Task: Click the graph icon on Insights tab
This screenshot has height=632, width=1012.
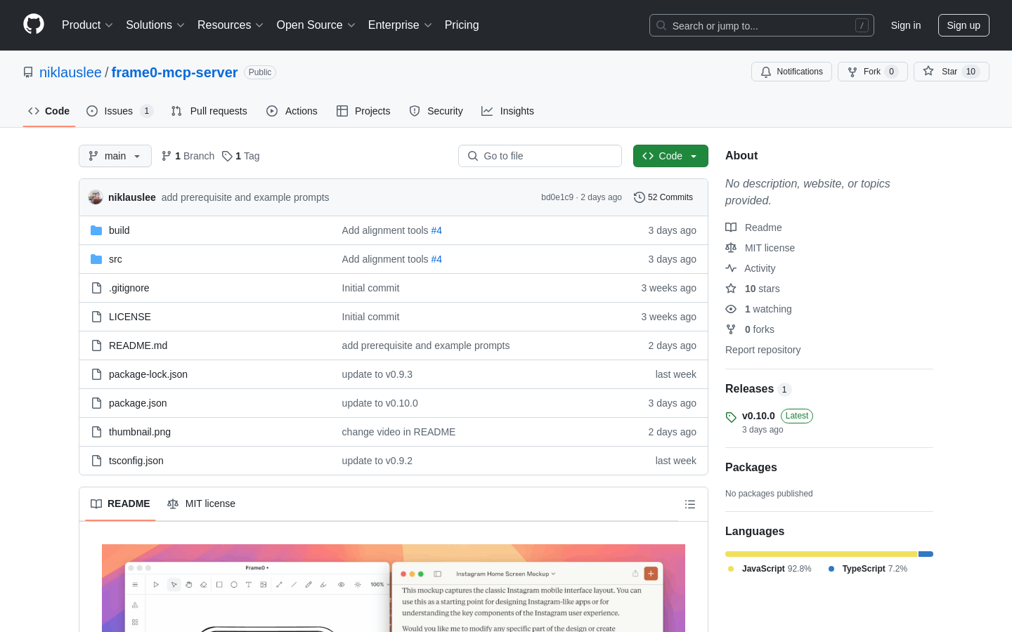Action: [487, 111]
